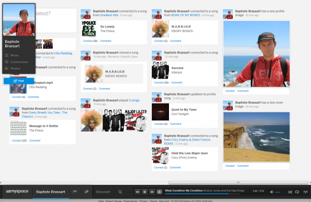
Task: Skip to the next track
Action: click(152, 192)
